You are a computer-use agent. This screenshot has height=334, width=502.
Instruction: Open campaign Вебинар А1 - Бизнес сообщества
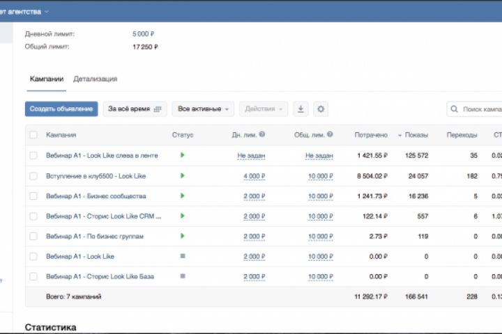[x=96, y=196]
